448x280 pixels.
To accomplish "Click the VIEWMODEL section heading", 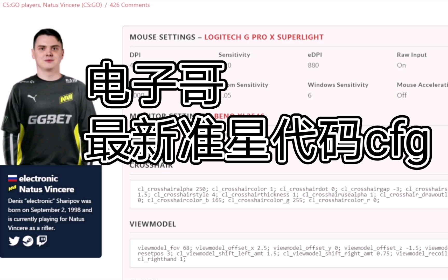I will tap(153, 224).
